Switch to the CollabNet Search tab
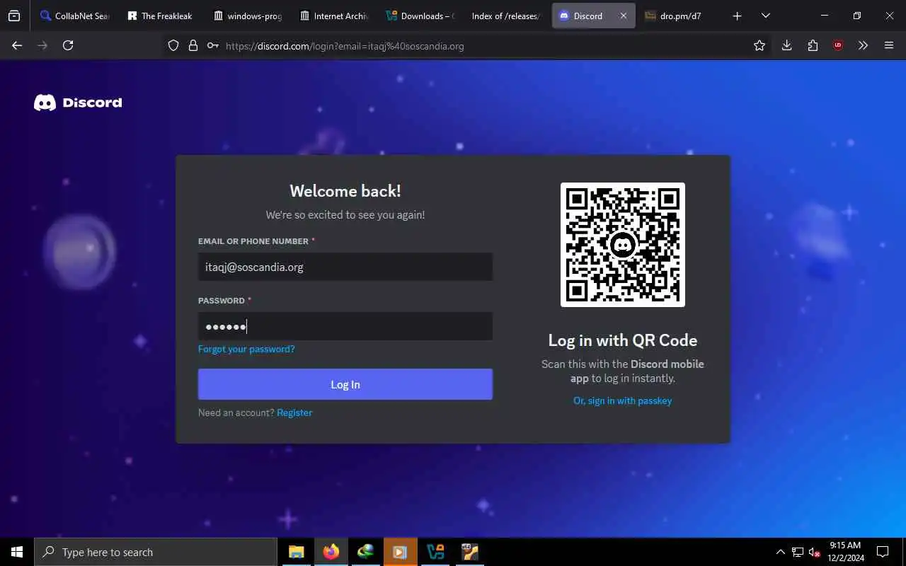 (x=74, y=16)
